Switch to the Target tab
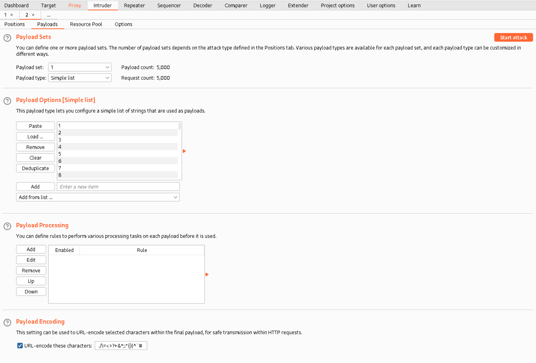The width and height of the screenshot is (536, 363). (x=48, y=5)
